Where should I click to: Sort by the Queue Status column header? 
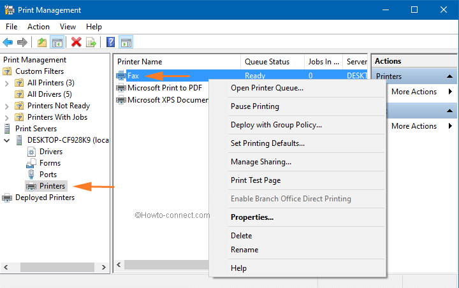(273, 62)
